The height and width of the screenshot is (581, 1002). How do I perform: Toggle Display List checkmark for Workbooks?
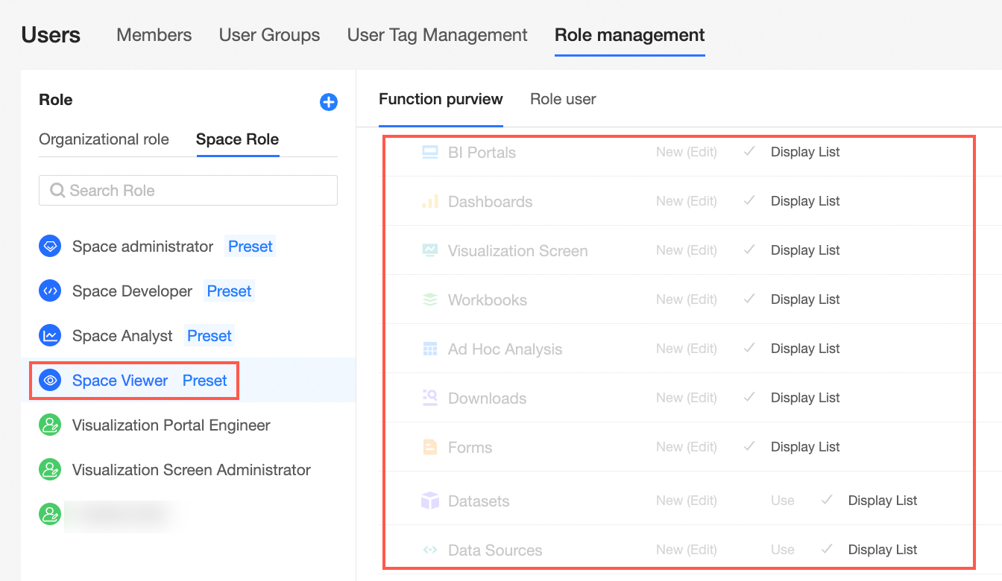point(750,299)
